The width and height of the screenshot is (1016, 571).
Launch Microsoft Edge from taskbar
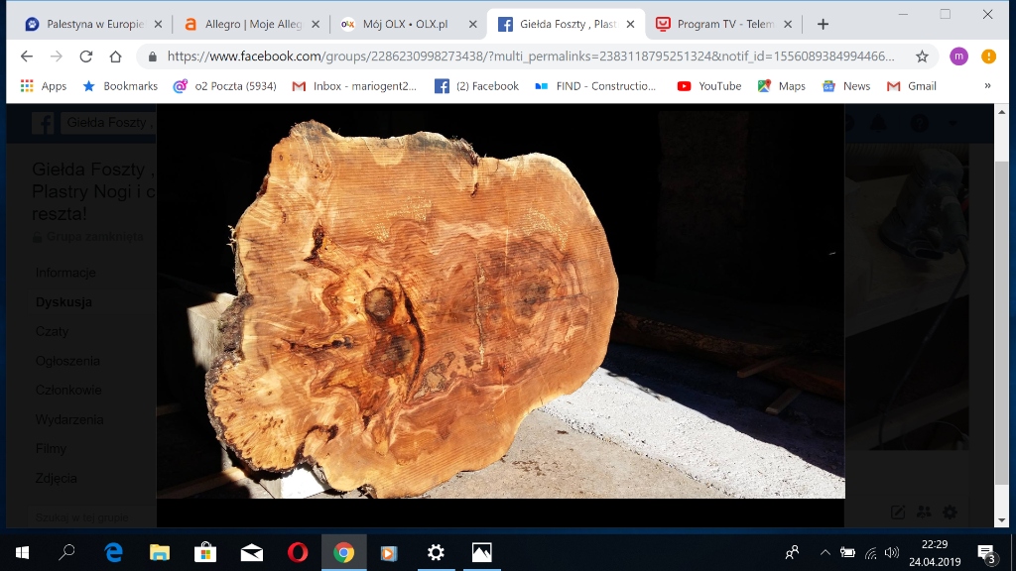click(x=113, y=552)
